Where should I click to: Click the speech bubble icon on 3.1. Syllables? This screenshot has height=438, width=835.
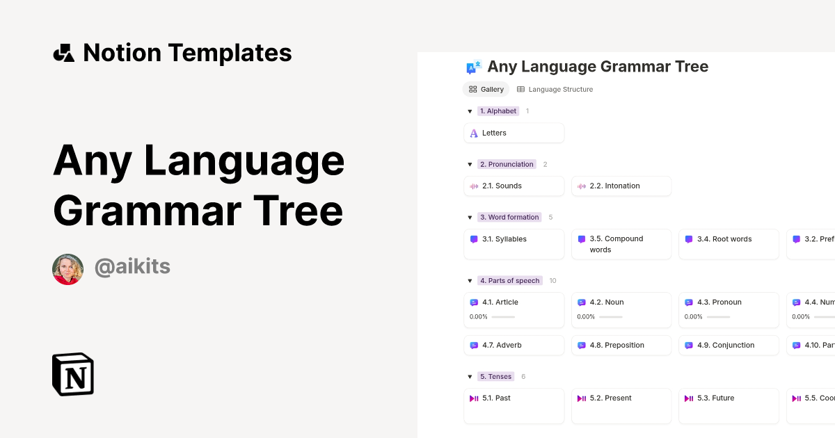[474, 239]
